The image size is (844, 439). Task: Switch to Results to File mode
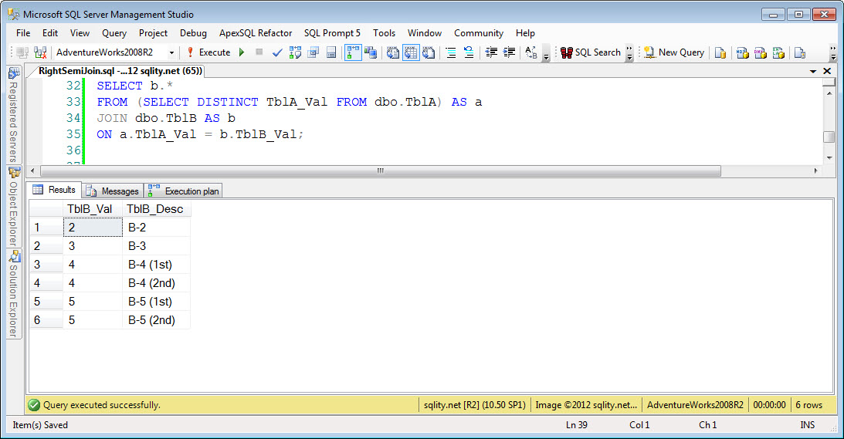429,52
